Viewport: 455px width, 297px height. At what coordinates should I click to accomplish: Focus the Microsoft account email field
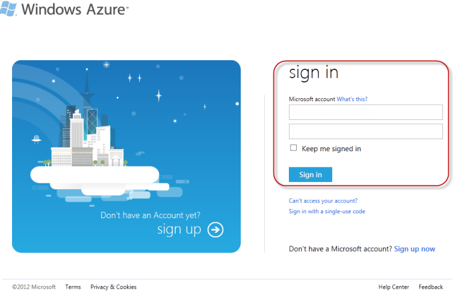pyautogui.click(x=366, y=112)
